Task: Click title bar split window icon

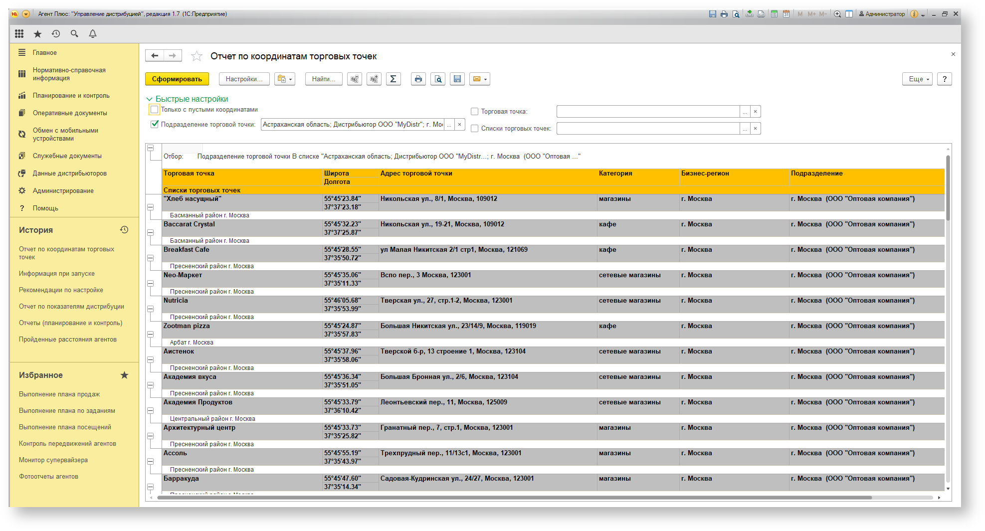Action: point(849,14)
